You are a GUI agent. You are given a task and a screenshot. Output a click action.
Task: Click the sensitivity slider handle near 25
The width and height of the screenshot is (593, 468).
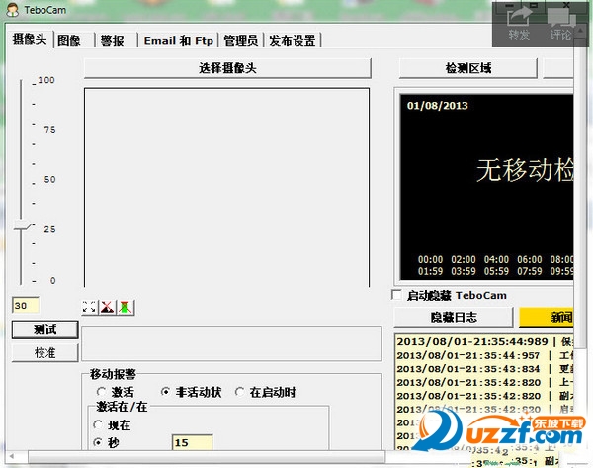pos(22,227)
